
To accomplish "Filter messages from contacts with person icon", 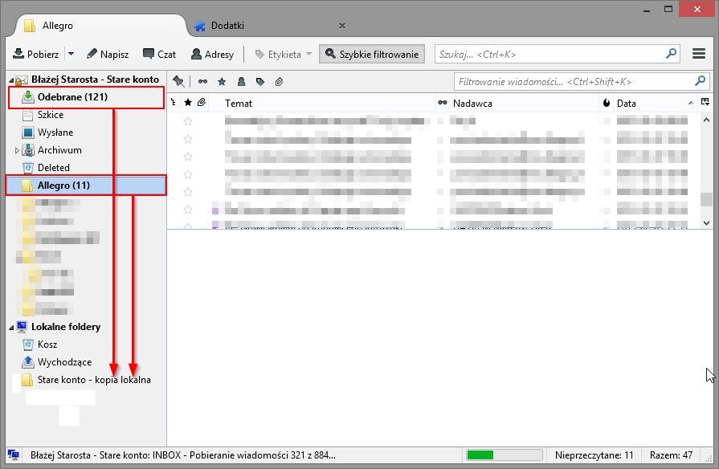I will [241, 82].
